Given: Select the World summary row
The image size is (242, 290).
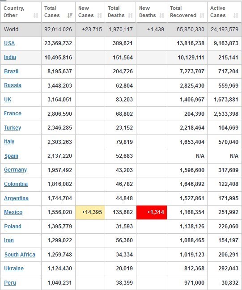Looking at the screenshot, I should point(121,29).
